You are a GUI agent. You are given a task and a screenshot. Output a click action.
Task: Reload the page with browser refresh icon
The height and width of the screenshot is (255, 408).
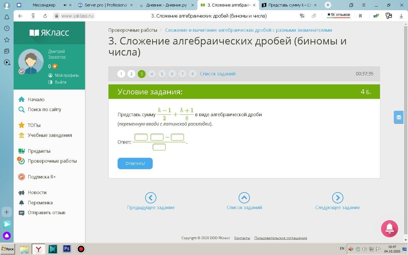[45, 16]
